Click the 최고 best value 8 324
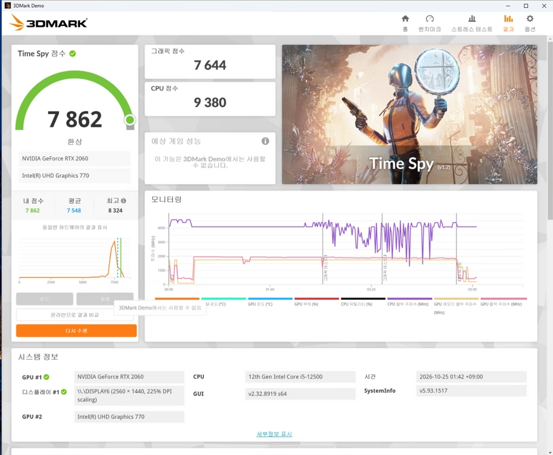Screen dimensions: 553x455 [x=115, y=211]
